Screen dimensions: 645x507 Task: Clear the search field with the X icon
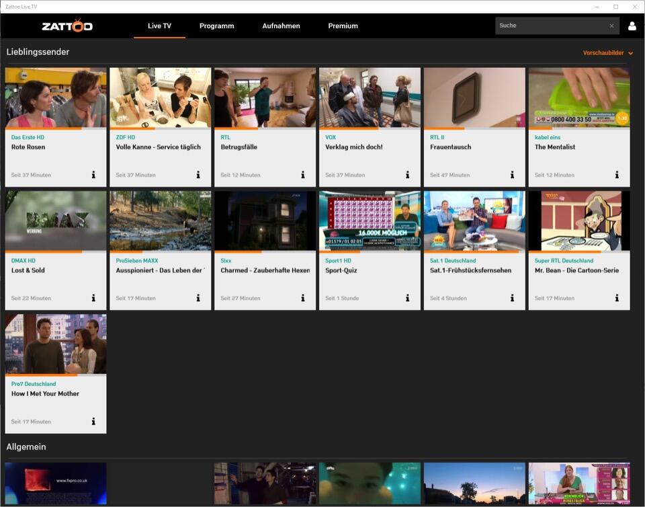[x=611, y=26]
